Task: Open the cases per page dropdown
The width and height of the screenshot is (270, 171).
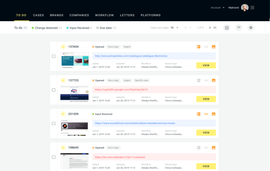Action: pos(174,28)
